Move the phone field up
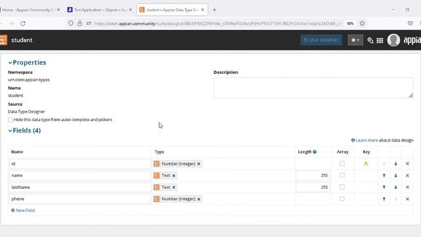The height and width of the screenshot is (237, 421). click(384, 199)
